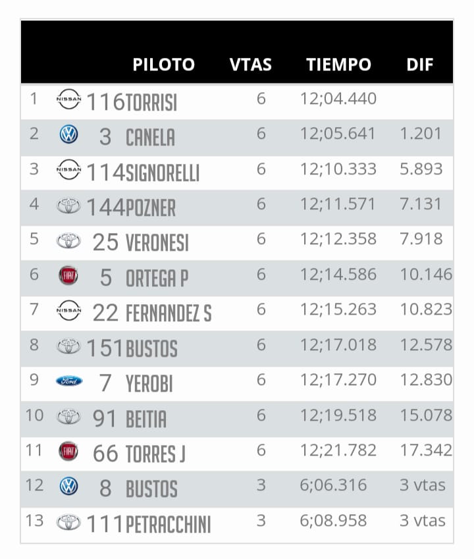
Task: Click the TIEMPO column header
Action: pyautogui.click(x=338, y=65)
